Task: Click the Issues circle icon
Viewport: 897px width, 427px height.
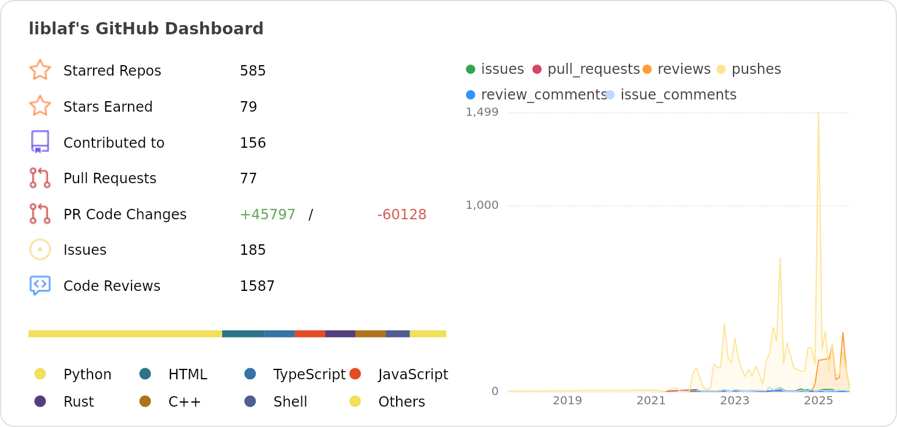Action: point(40,250)
